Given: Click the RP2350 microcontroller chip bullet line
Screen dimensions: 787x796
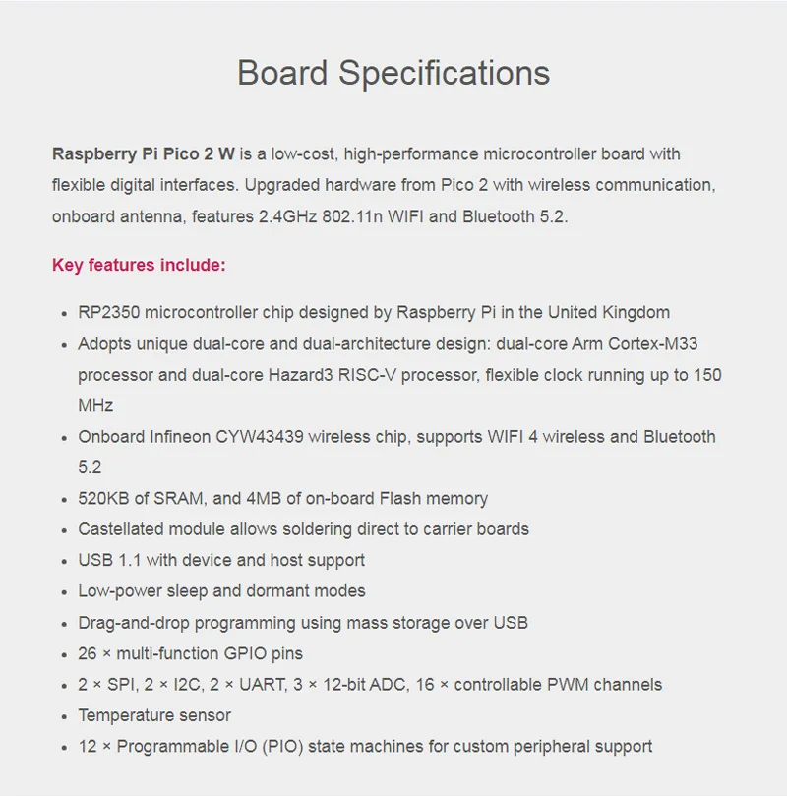Looking at the screenshot, I should point(374,312).
